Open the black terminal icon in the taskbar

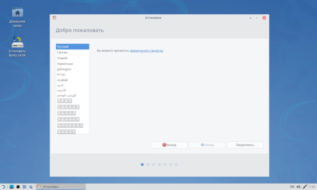coord(18,187)
